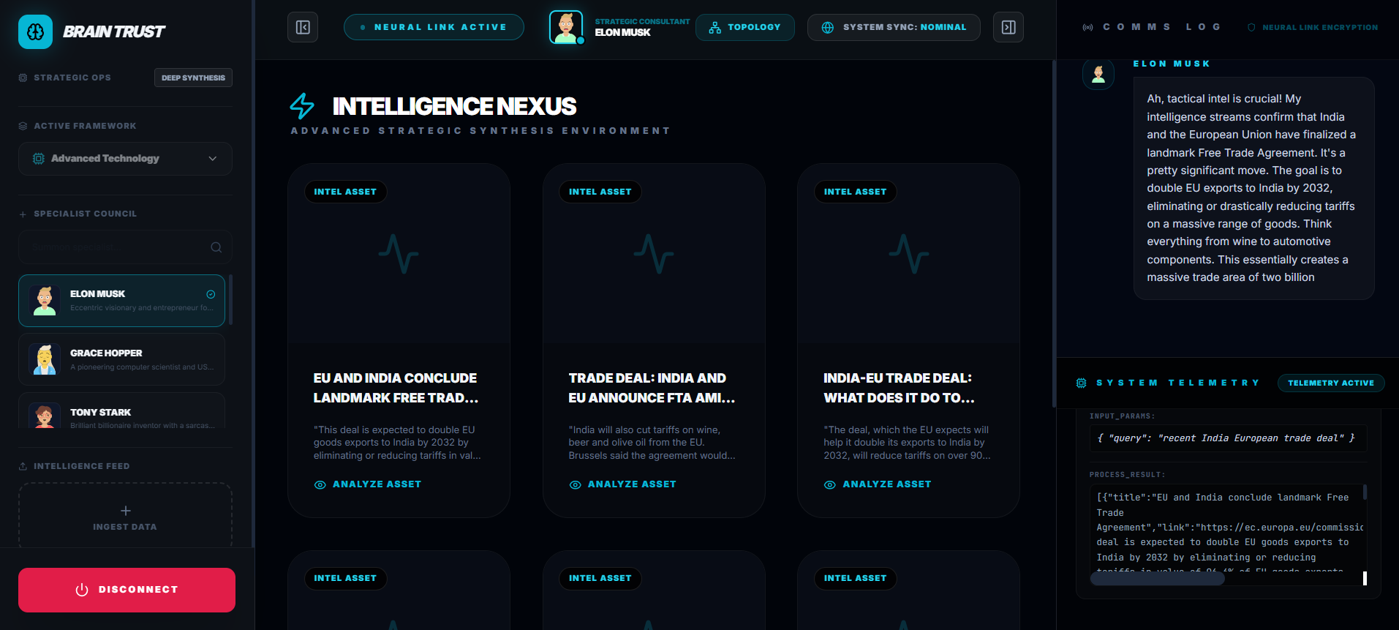Click the specialist search field

point(125,247)
